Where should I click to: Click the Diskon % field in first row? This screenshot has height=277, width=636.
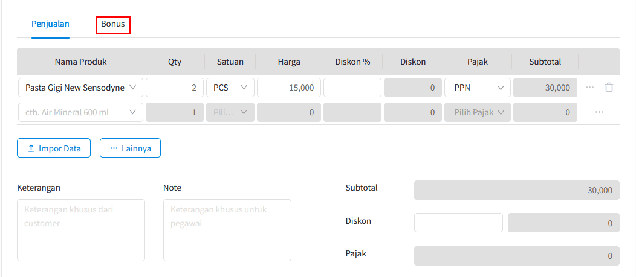(352, 88)
